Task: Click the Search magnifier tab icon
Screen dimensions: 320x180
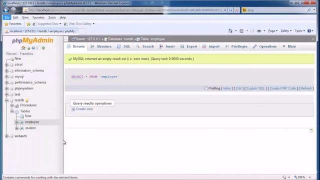Action: [138, 46]
